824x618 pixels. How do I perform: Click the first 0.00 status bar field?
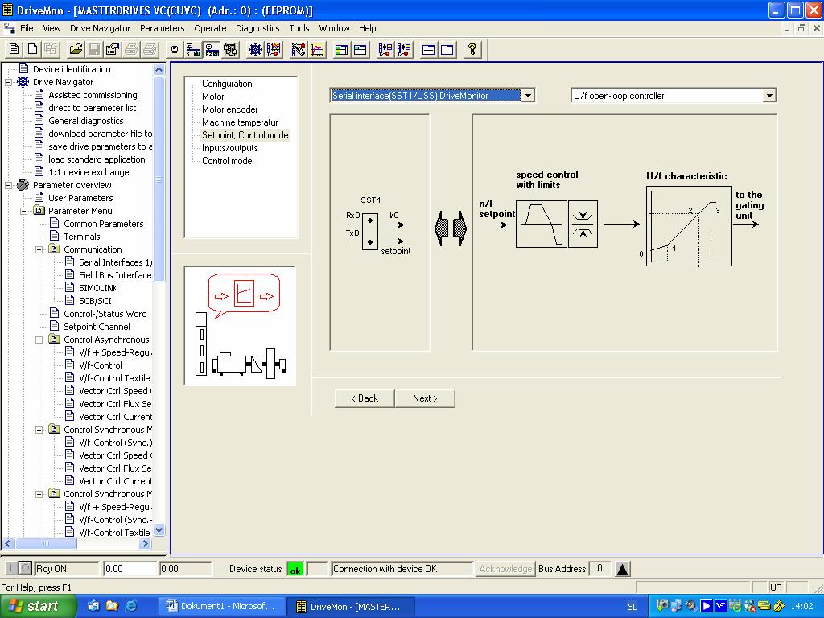point(130,569)
